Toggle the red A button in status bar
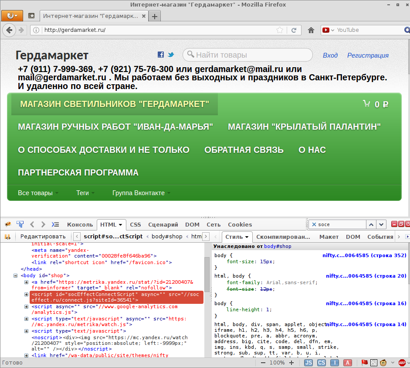The height and width of the screenshot is (368, 410). (348, 363)
